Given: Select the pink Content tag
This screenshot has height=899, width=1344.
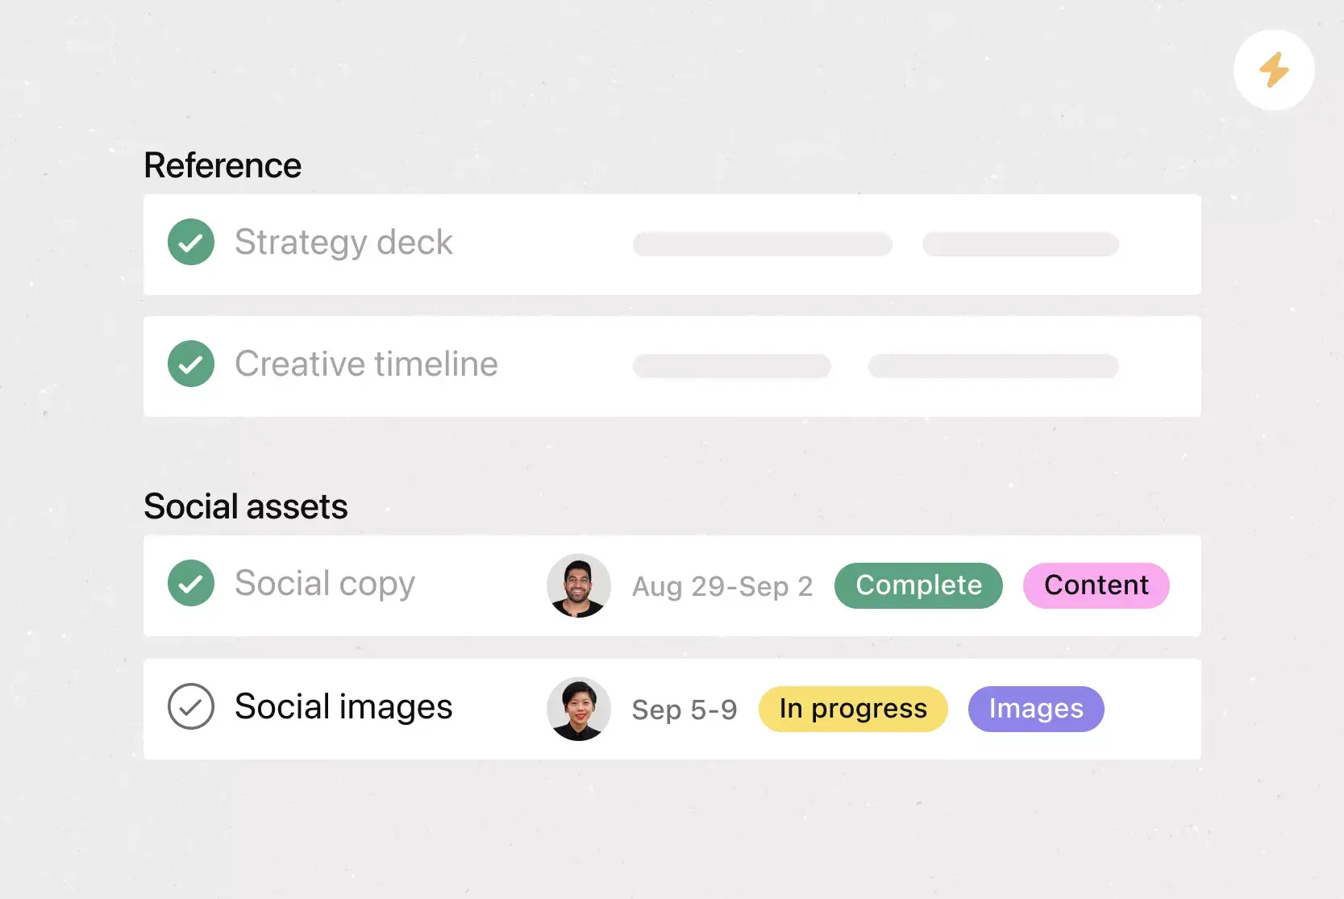Looking at the screenshot, I should pos(1096,585).
